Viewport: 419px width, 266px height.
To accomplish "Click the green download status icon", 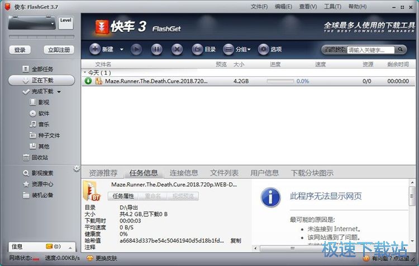I will pyautogui.click(x=88, y=81).
